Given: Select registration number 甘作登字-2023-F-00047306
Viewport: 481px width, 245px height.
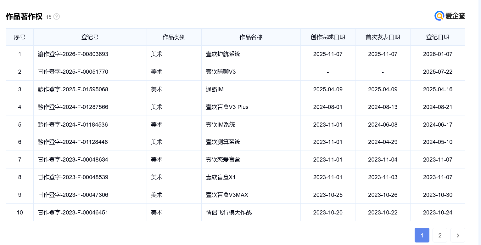Looking at the screenshot, I should pos(73,195).
